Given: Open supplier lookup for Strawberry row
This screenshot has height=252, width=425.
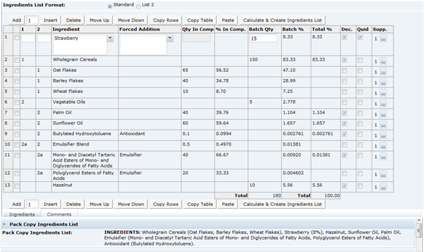Looking at the screenshot, I should [383, 38].
